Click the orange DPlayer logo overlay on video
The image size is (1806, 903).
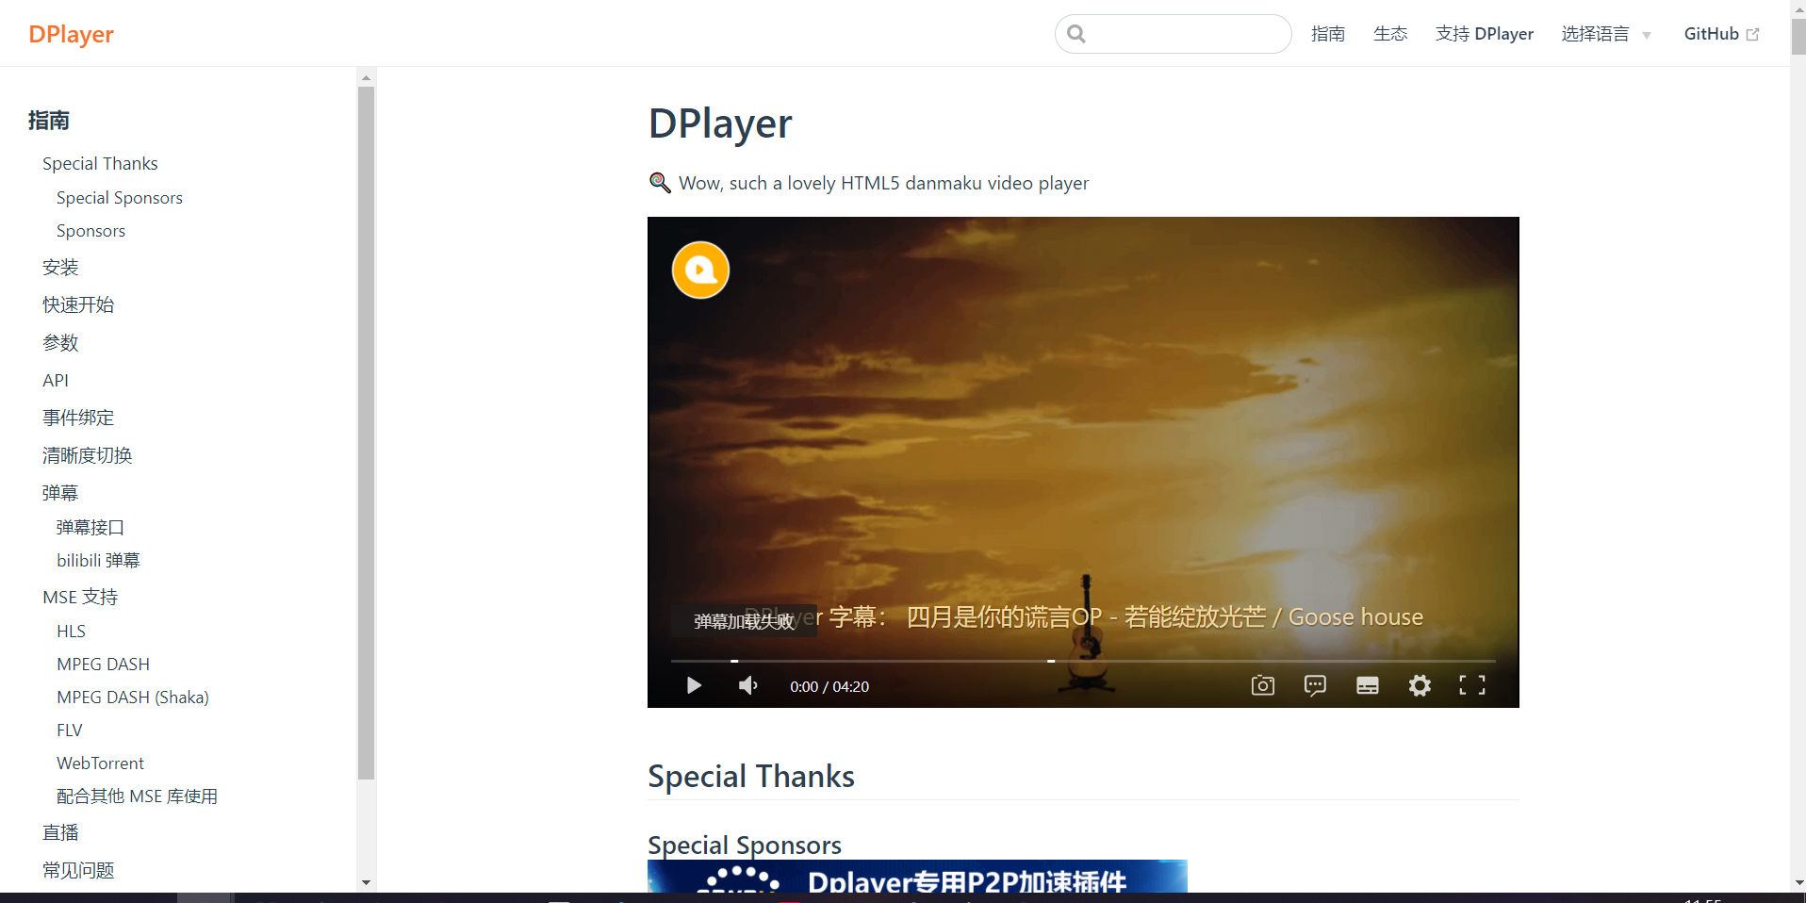pyautogui.click(x=699, y=270)
